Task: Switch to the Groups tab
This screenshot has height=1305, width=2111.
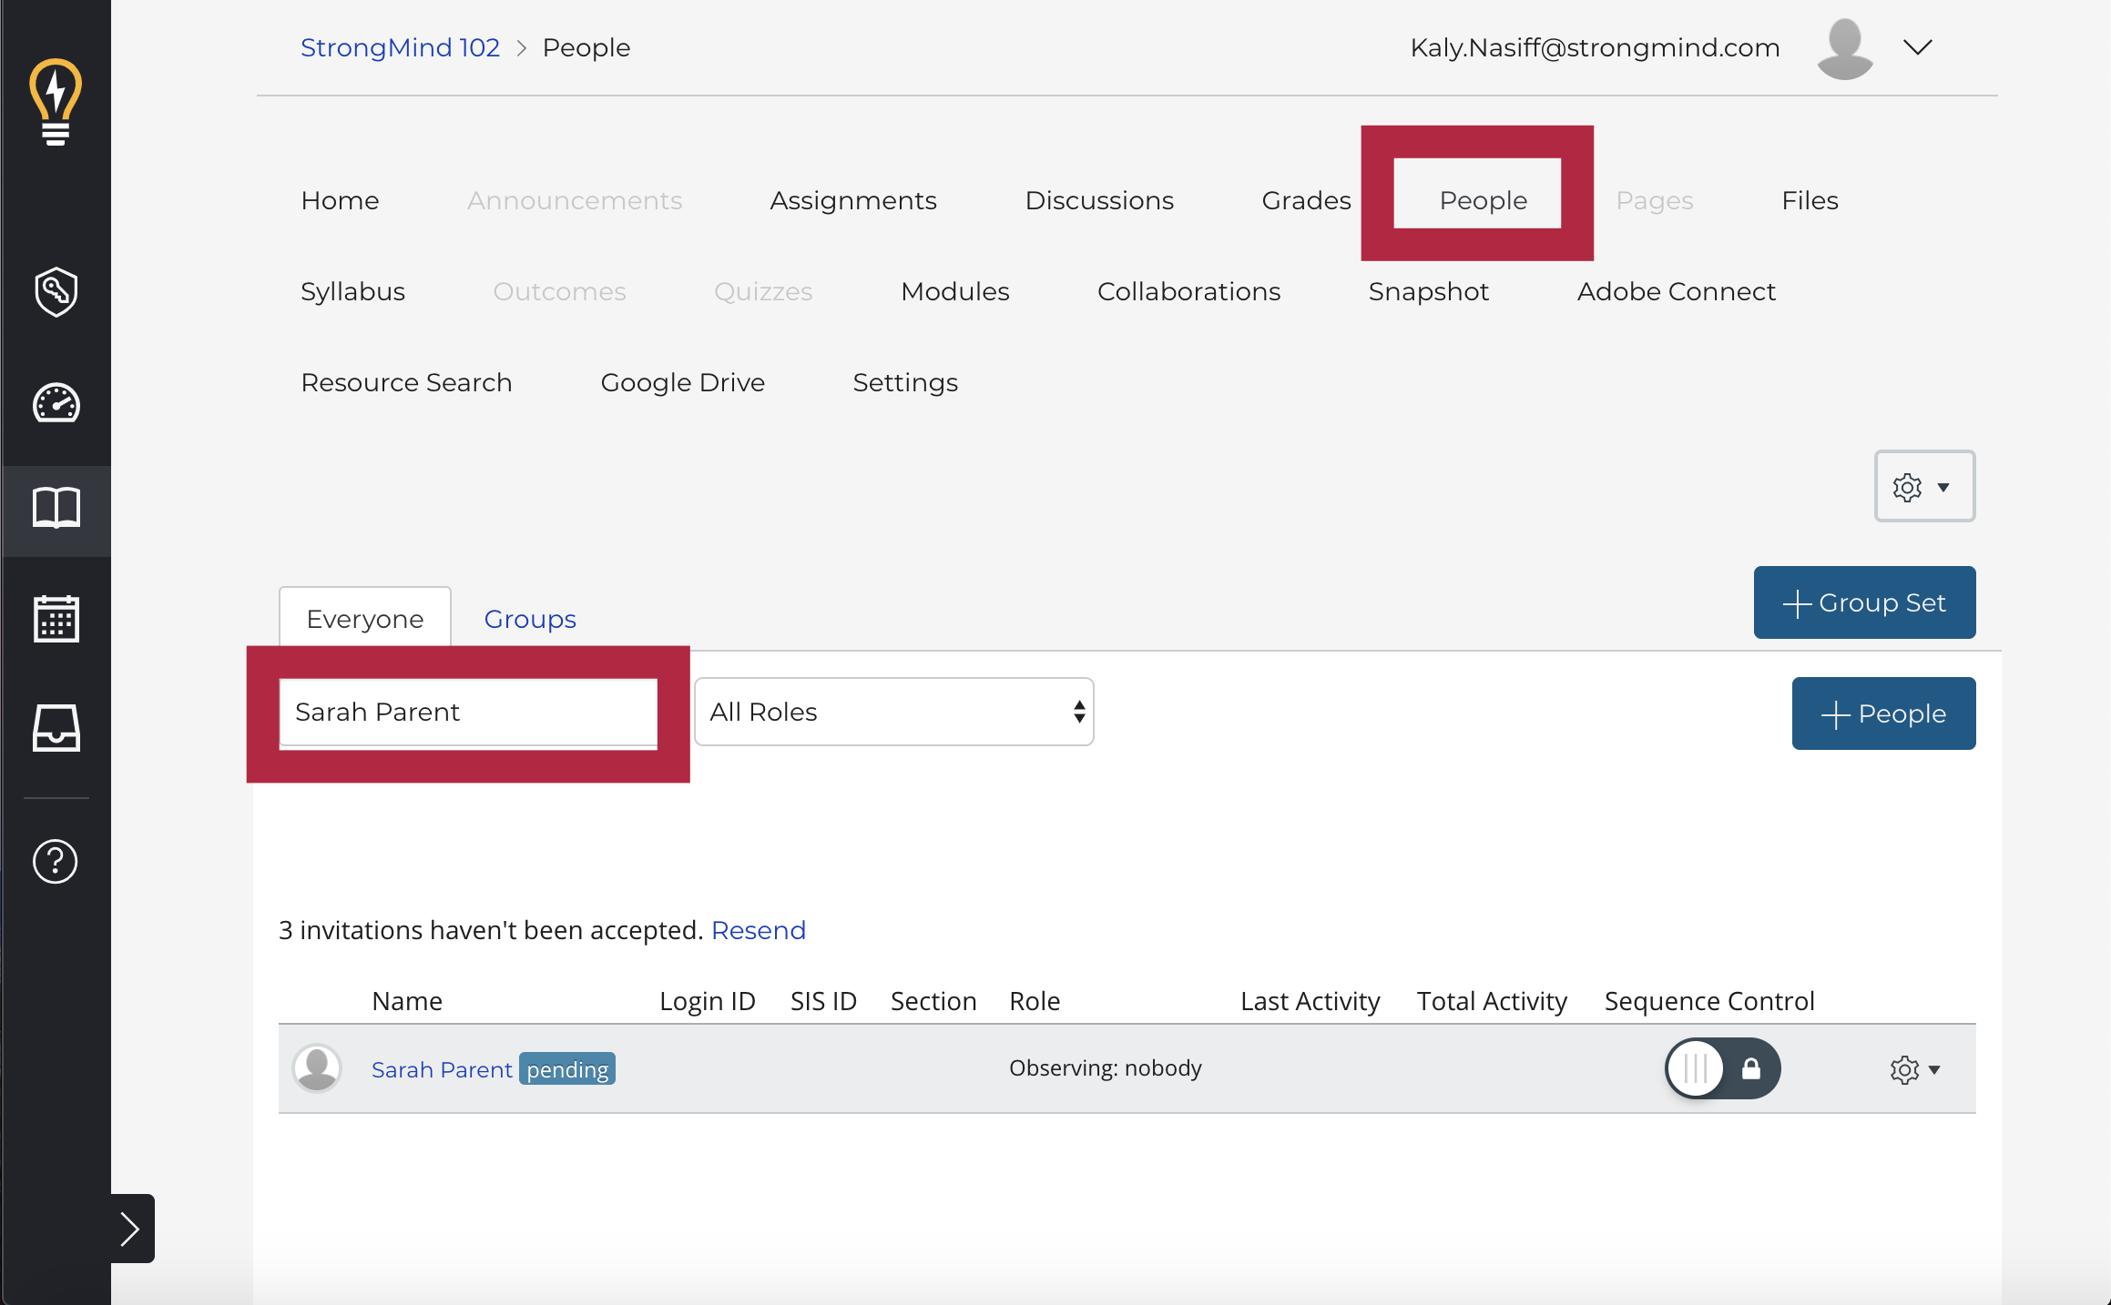Action: point(529,618)
